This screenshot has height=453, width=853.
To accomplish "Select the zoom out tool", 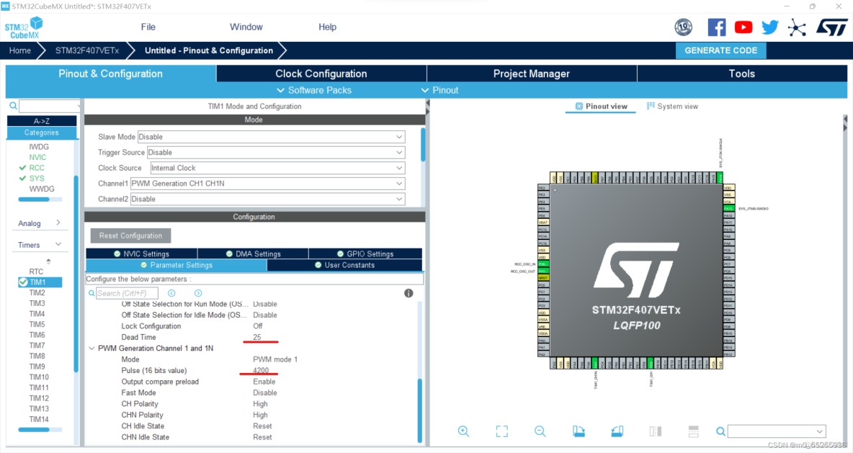I will point(540,431).
